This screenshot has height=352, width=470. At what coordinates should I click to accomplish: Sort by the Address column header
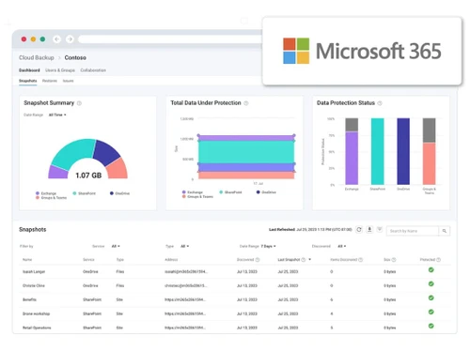point(171,260)
